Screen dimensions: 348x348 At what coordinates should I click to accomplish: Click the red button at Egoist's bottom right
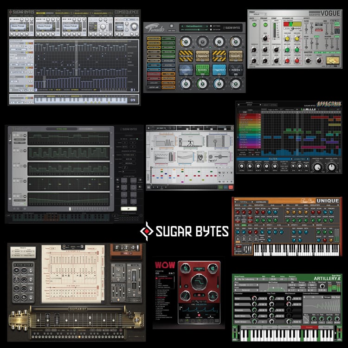[x=231, y=187]
